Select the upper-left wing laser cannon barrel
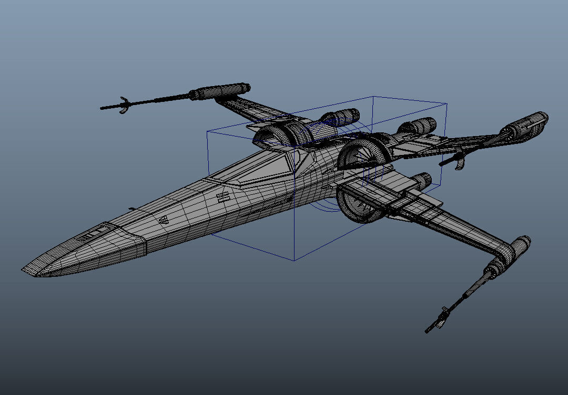Viewport: 568px width, 395px height. tap(145, 102)
